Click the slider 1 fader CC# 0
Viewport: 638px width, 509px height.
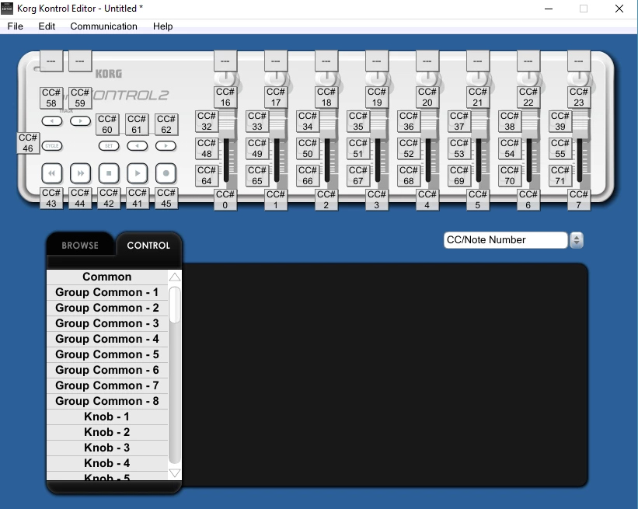(225, 200)
